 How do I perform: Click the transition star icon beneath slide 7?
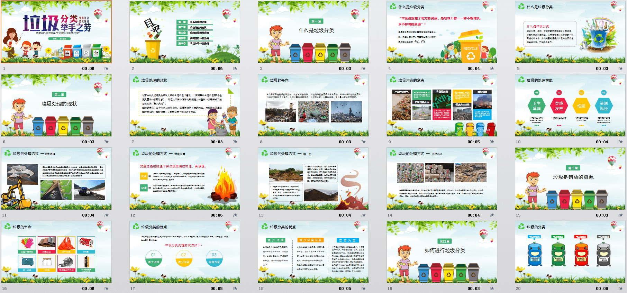235,142
